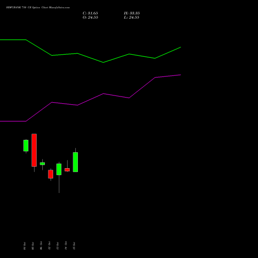Viewport: 258px width, 258px height.
Task: Click the green candlestick with long lower wick
Action: click(59, 169)
